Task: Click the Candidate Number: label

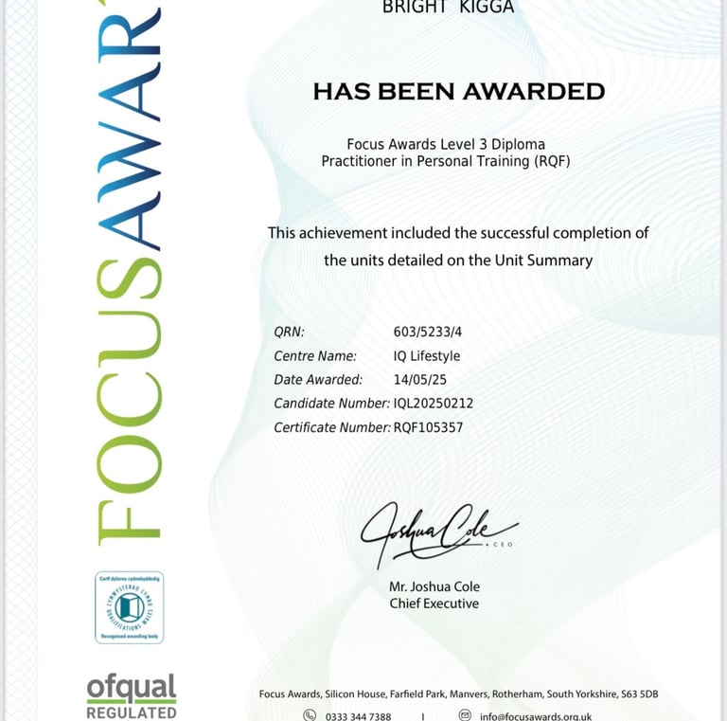Action: [x=332, y=404]
